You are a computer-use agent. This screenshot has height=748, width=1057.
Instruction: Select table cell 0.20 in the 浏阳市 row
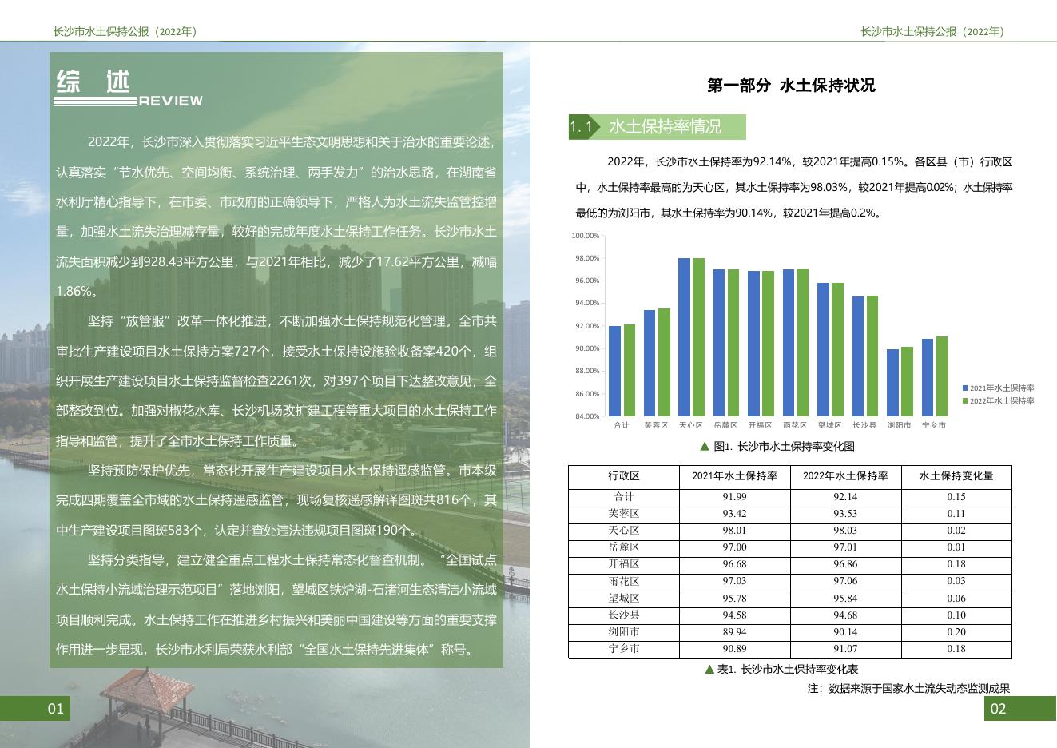(x=956, y=632)
